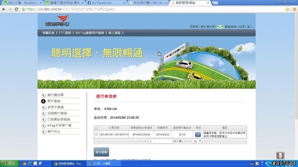The height and width of the screenshot is (167, 298).
Task: Go to the first page in the table pager
Action: click(x=140, y=141)
